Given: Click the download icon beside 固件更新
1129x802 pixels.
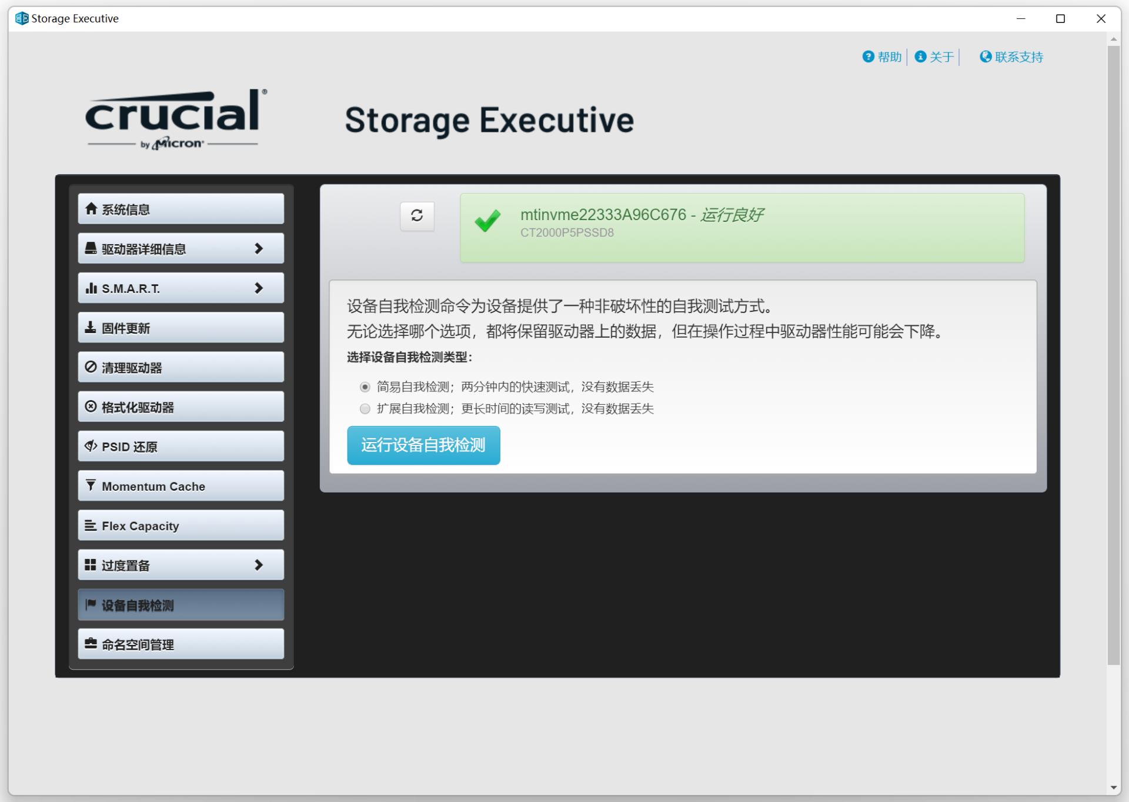Looking at the screenshot, I should point(91,328).
